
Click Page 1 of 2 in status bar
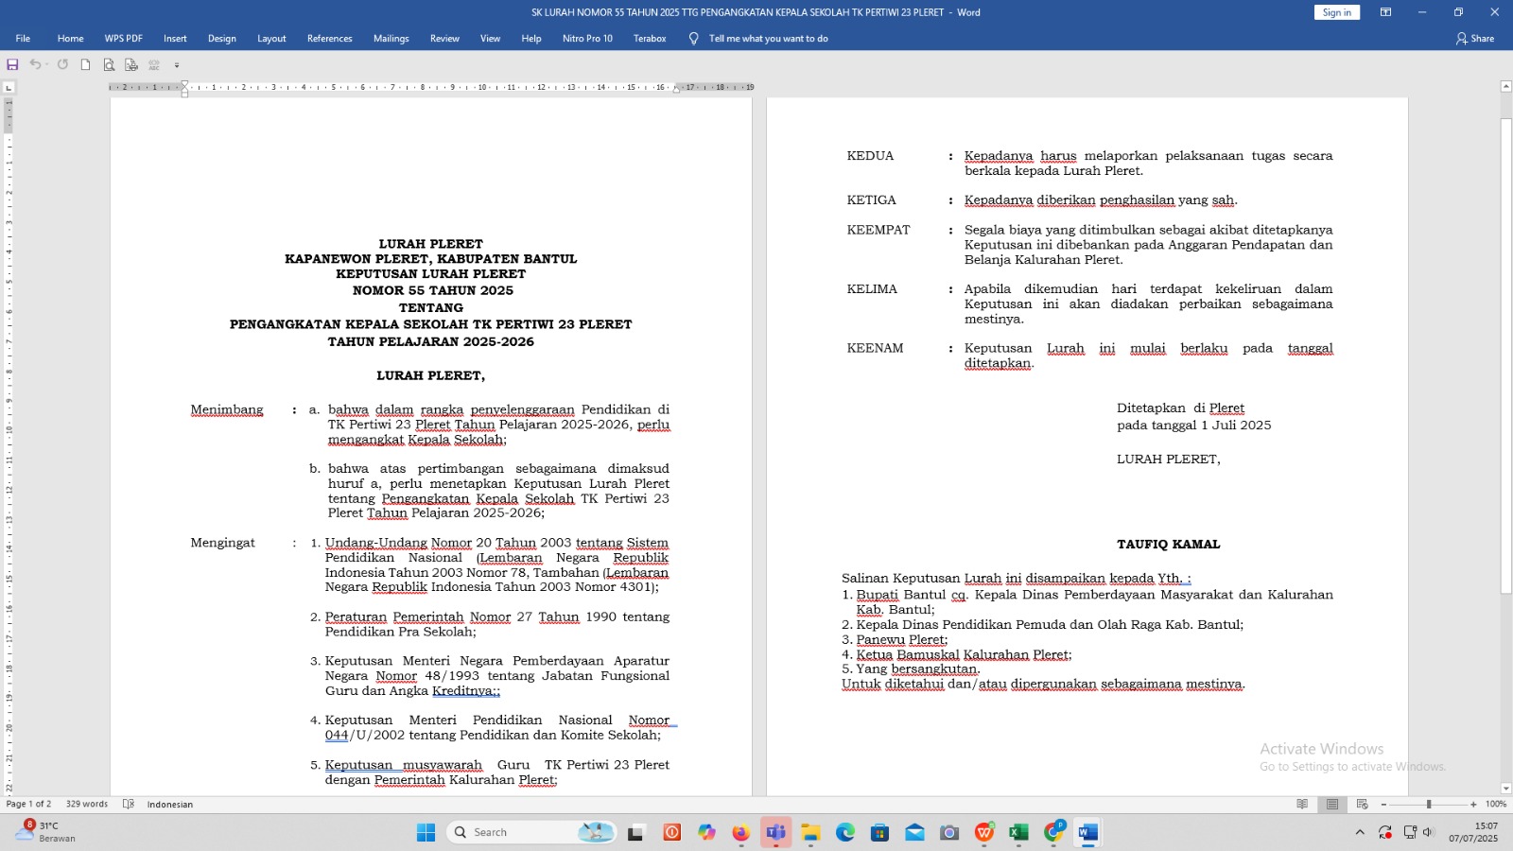coord(29,804)
